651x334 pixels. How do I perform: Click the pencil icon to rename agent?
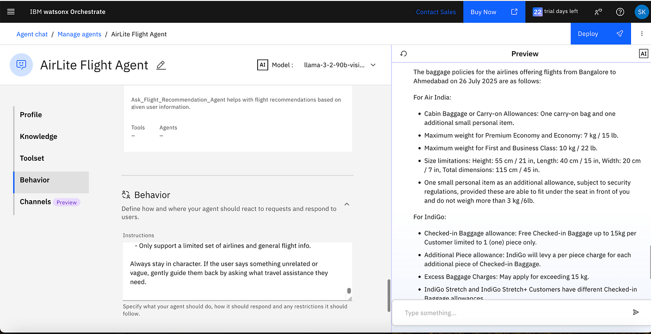[x=161, y=65]
